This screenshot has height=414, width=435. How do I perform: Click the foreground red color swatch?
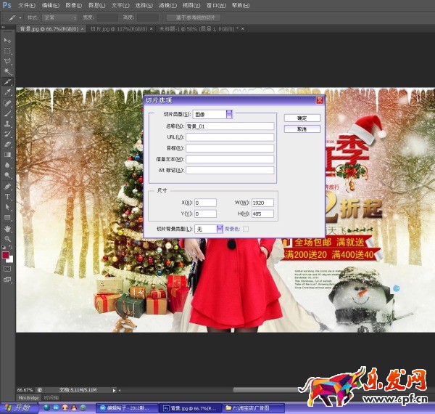(5, 255)
